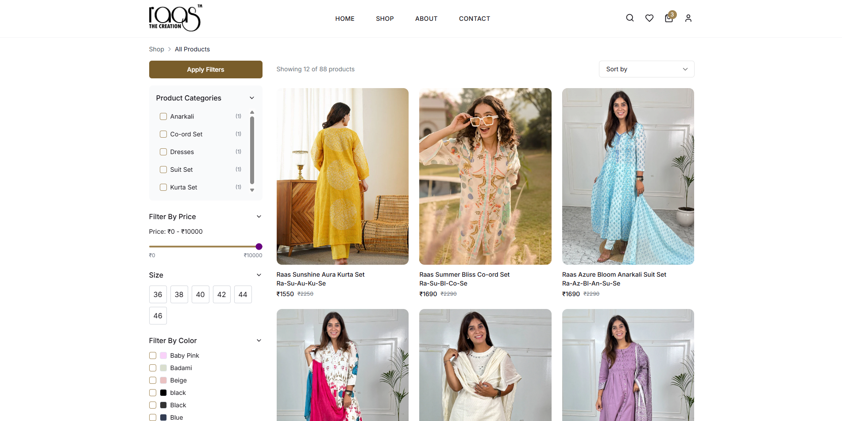Collapse the Product Categories section
This screenshot has width=842, height=421.
tap(252, 98)
